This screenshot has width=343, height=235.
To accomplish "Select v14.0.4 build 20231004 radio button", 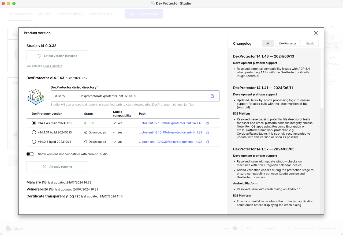I will coord(34,142).
